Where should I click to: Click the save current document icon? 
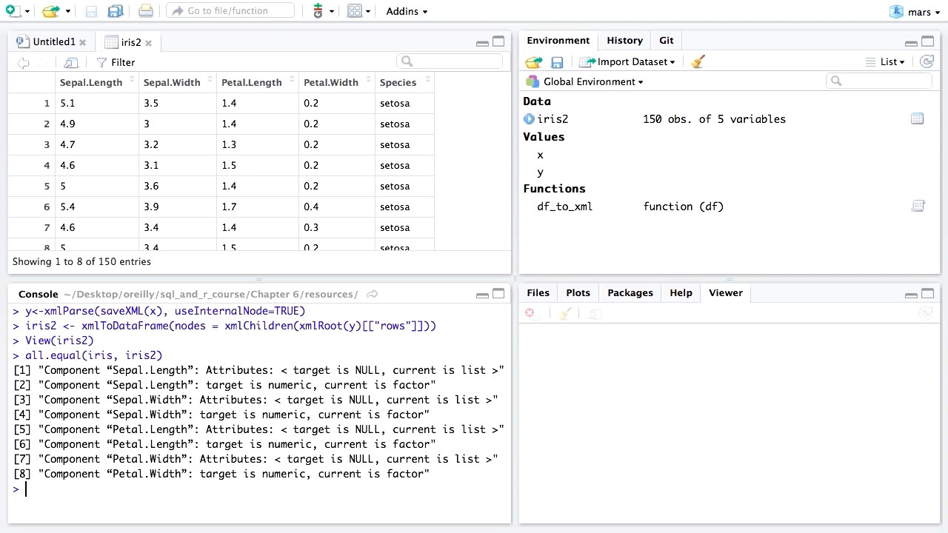[x=91, y=11]
